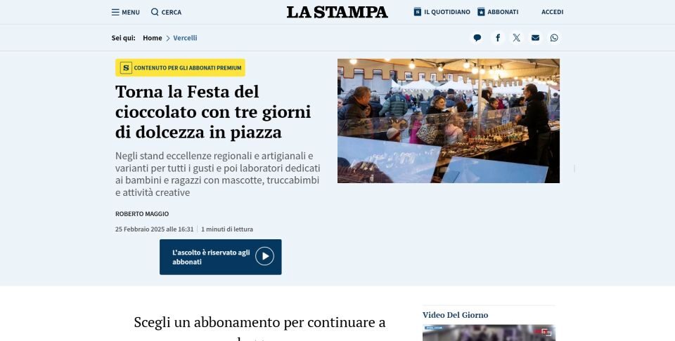Click the Video Del Giorno heading
This screenshot has height=341, width=675.
[x=456, y=315]
